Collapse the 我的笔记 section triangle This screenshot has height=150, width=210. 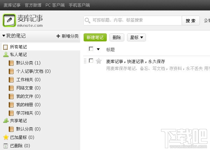(3, 36)
